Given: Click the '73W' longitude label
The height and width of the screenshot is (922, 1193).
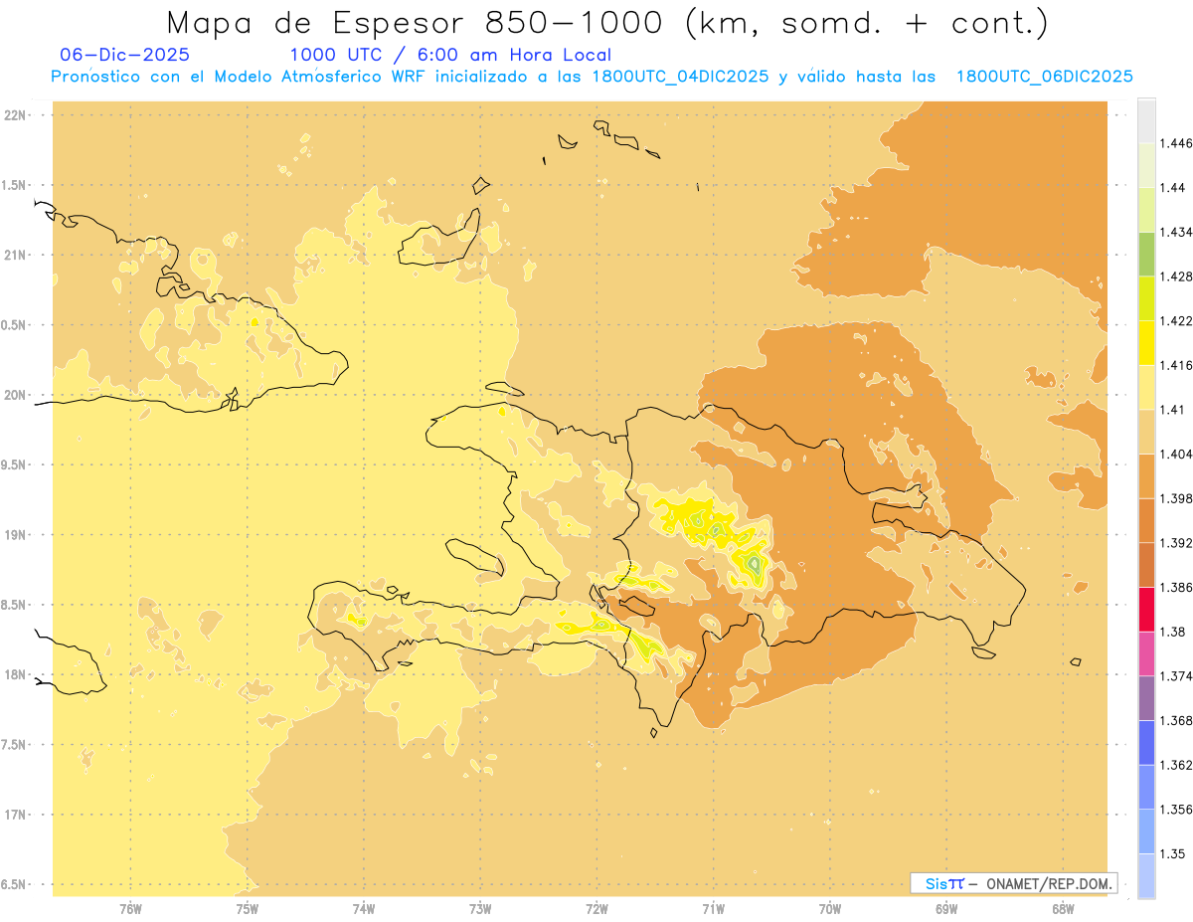Looking at the screenshot, I should (480, 908).
